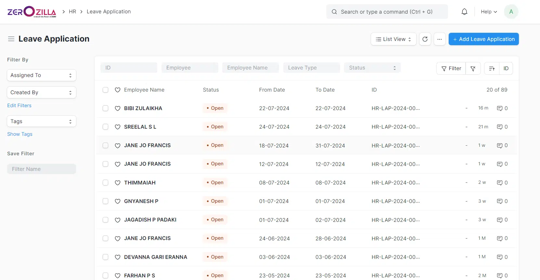Click the Zerozilla logo
Viewport: 540px width, 280px height.
pyautogui.click(x=32, y=12)
